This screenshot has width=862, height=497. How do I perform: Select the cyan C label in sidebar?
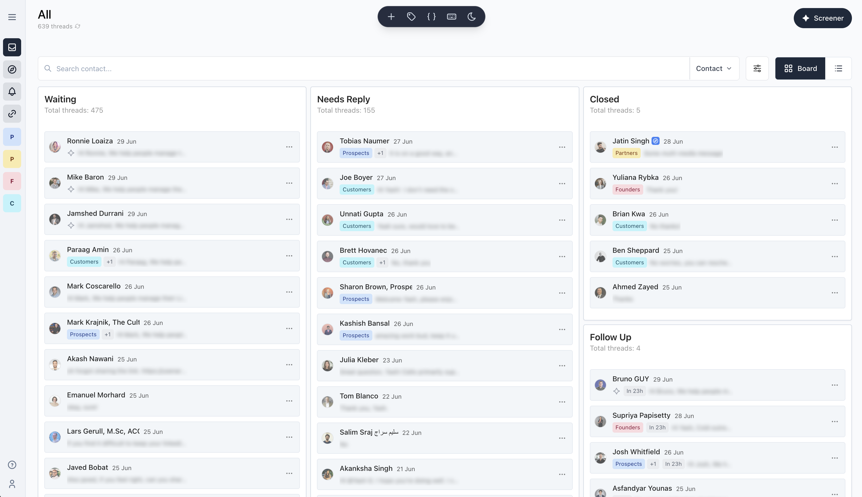(12, 203)
